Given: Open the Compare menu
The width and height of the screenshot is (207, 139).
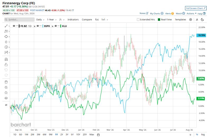Looking at the screenshot, I should click(87, 20).
